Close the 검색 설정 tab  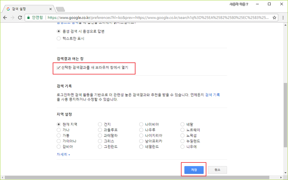coord(50,9)
